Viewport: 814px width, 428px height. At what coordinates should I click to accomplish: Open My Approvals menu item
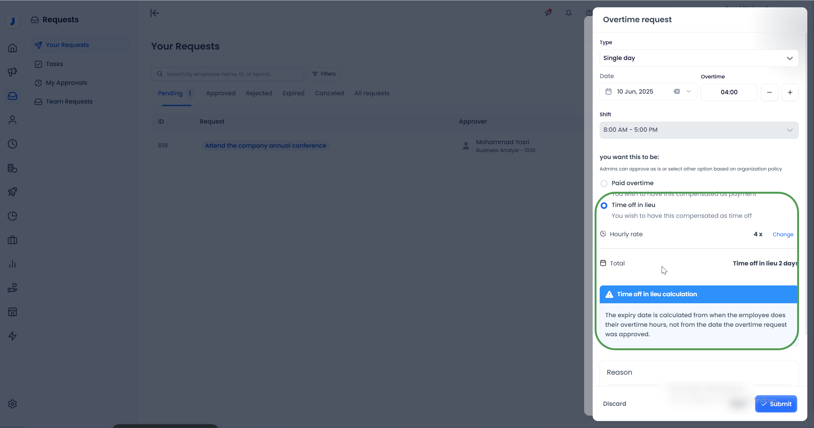66,83
